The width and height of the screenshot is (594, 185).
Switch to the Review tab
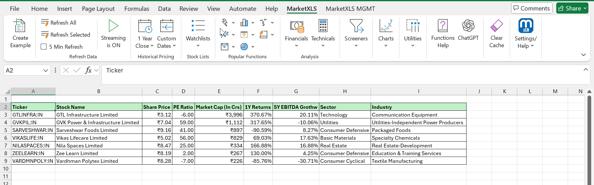click(189, 9)
